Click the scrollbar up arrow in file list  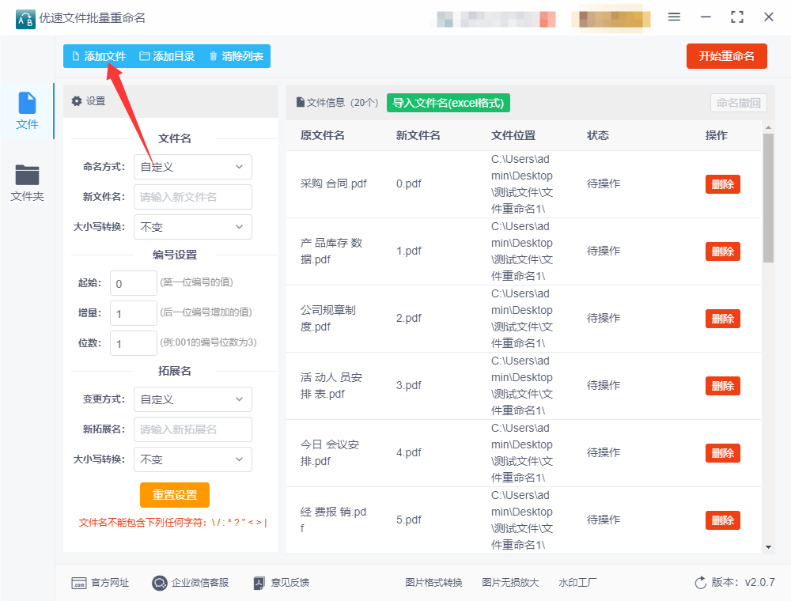768,127
